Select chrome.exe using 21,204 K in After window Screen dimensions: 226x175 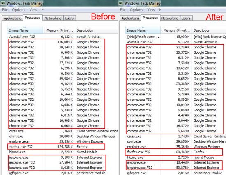pyautogui.click(x=175, y=47)
